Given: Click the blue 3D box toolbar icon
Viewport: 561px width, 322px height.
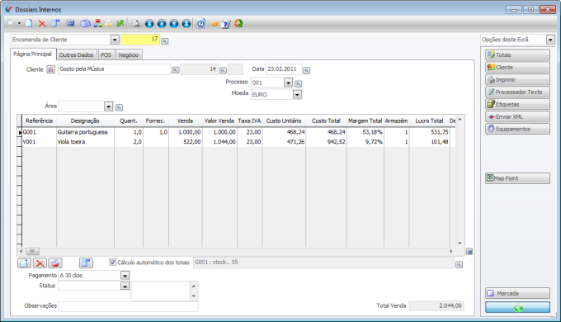Looking at the screenshot, I should click(x=85, y=24).
